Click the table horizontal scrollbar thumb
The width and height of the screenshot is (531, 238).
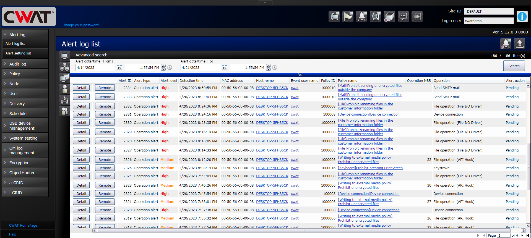point(304,231)
